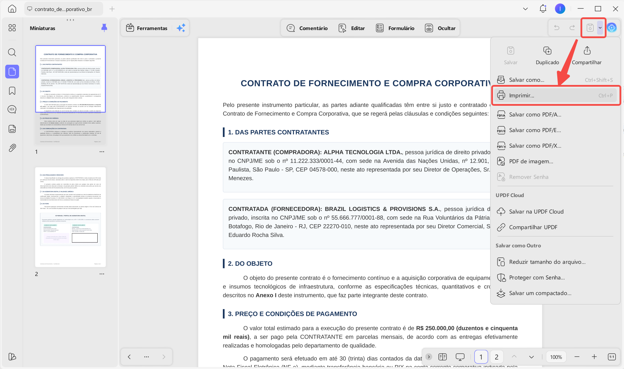Switch to Editar mode
This screenshot has height=369, width=624.
(352, 28)
